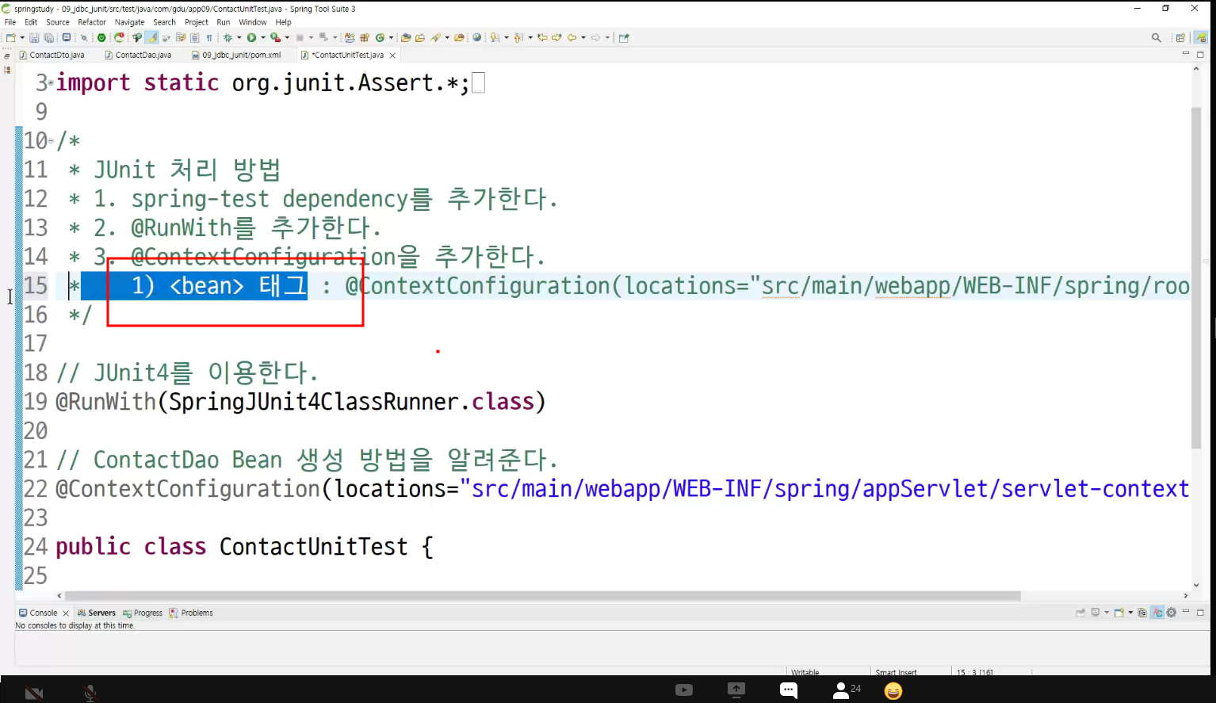Save the current file with the Save icon

[x=34, y=37]
